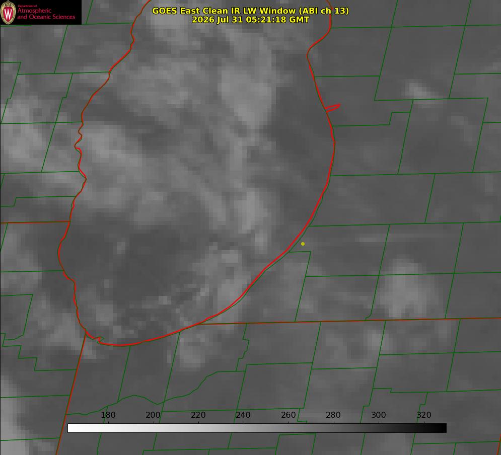
Task: Open the Atmospheric and Oceanic Sciences text link
Action: tap(46, 14)
